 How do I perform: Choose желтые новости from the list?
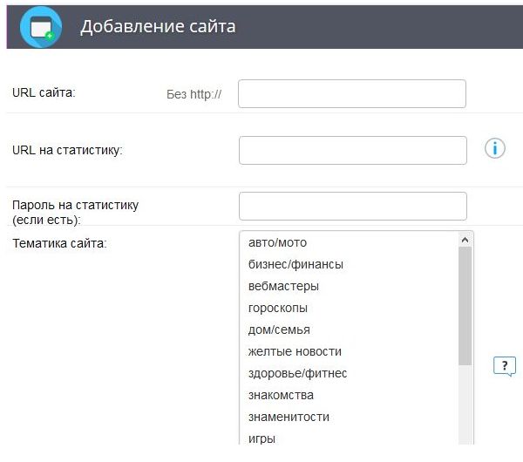[x=295, y=351]
